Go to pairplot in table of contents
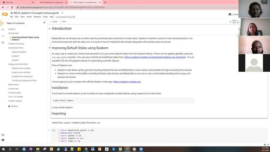This screenshot has width=270, height=152. (15, 60)
